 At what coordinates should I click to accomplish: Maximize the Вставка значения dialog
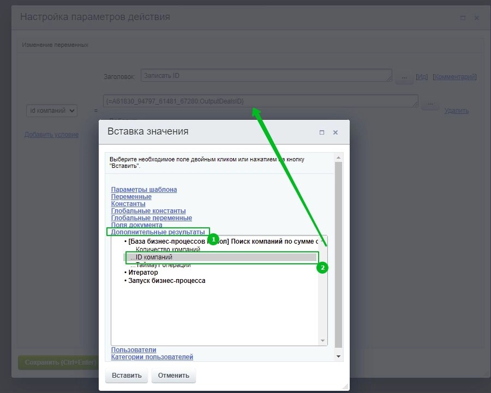tap(322, 132)
